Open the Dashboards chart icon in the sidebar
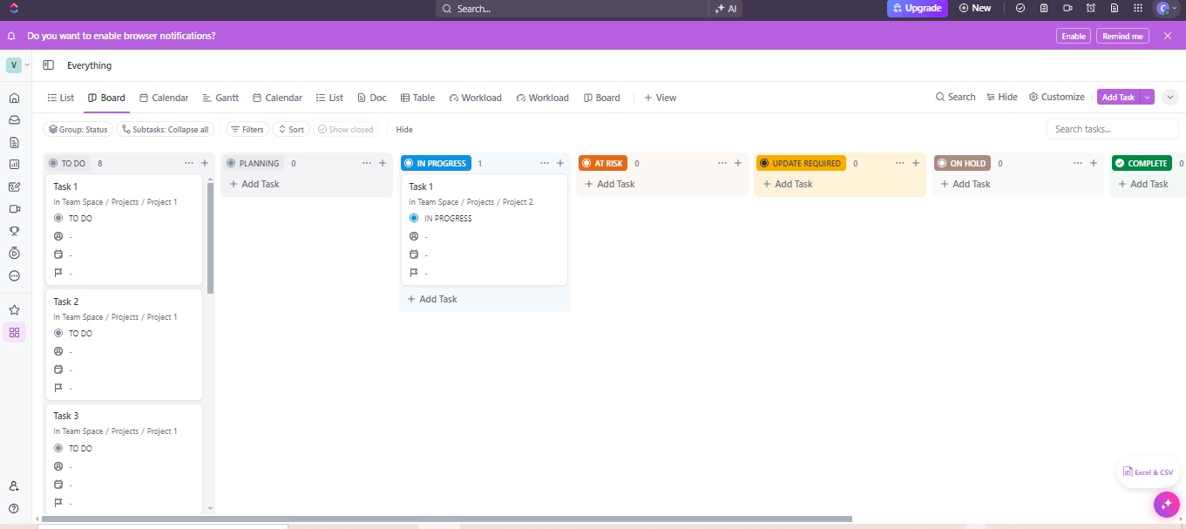 [14, 164]
